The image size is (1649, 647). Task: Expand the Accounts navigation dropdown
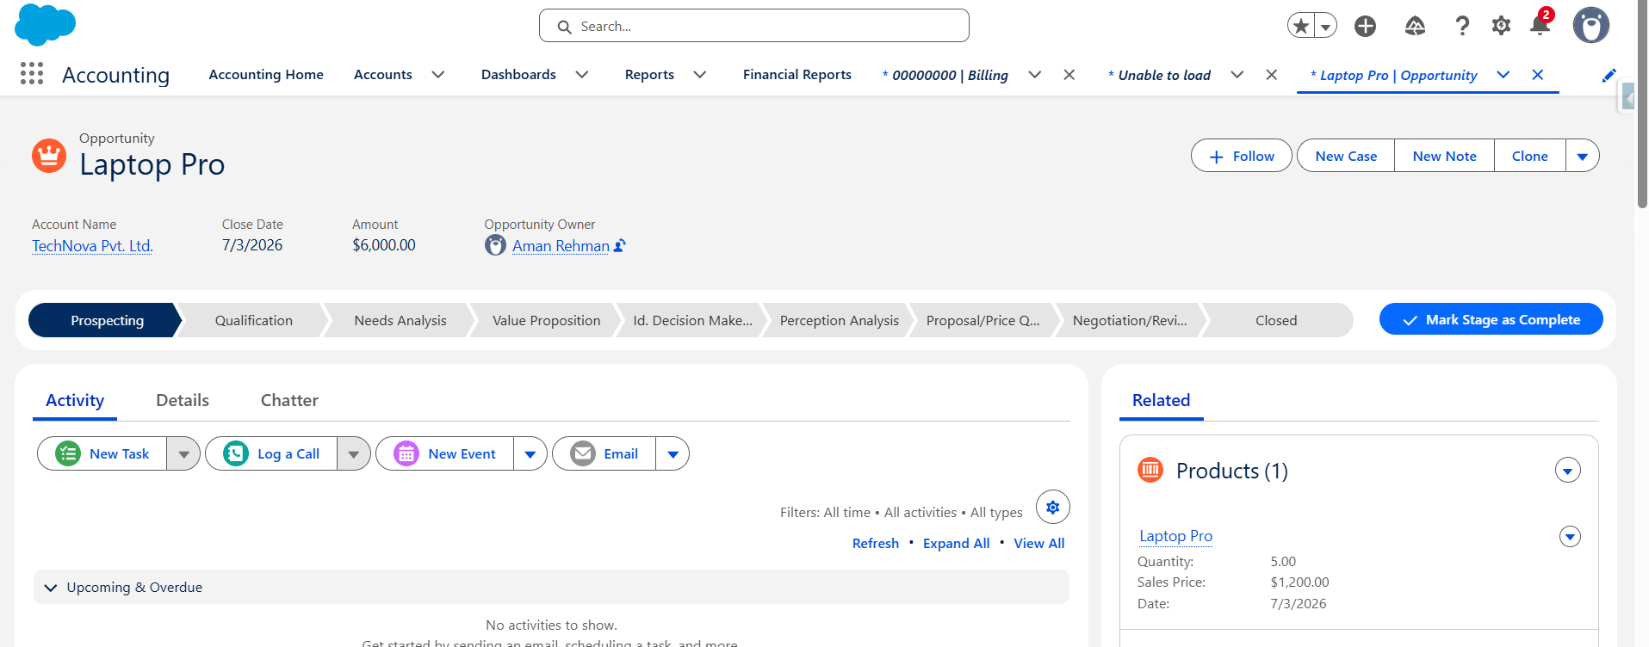point(437,75)
